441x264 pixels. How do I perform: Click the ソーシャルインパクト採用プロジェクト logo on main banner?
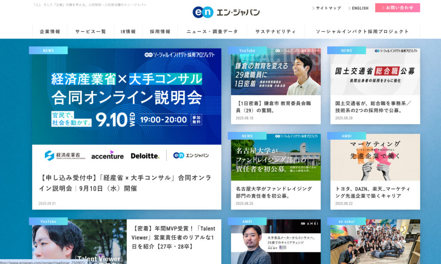point(180,55)
